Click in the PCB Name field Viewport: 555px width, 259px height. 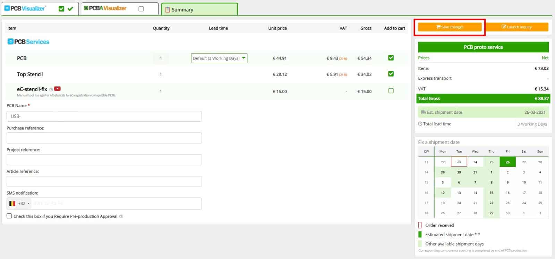[104, 116]
